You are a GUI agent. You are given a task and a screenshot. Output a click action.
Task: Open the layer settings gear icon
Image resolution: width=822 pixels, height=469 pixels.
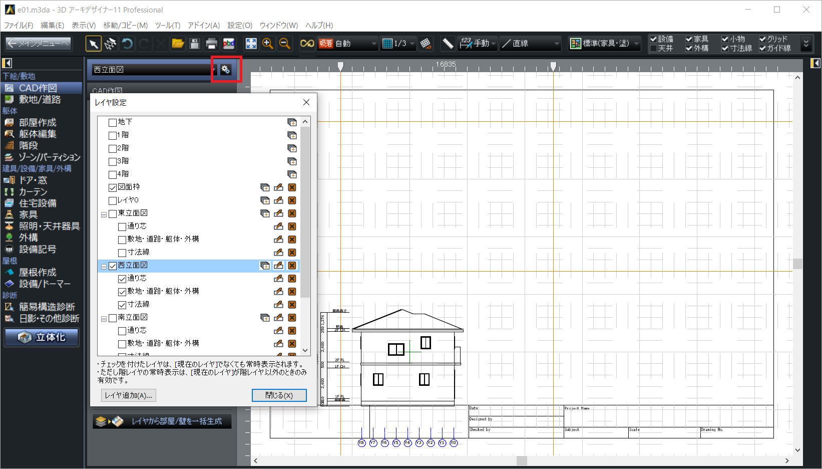point(226,70)
